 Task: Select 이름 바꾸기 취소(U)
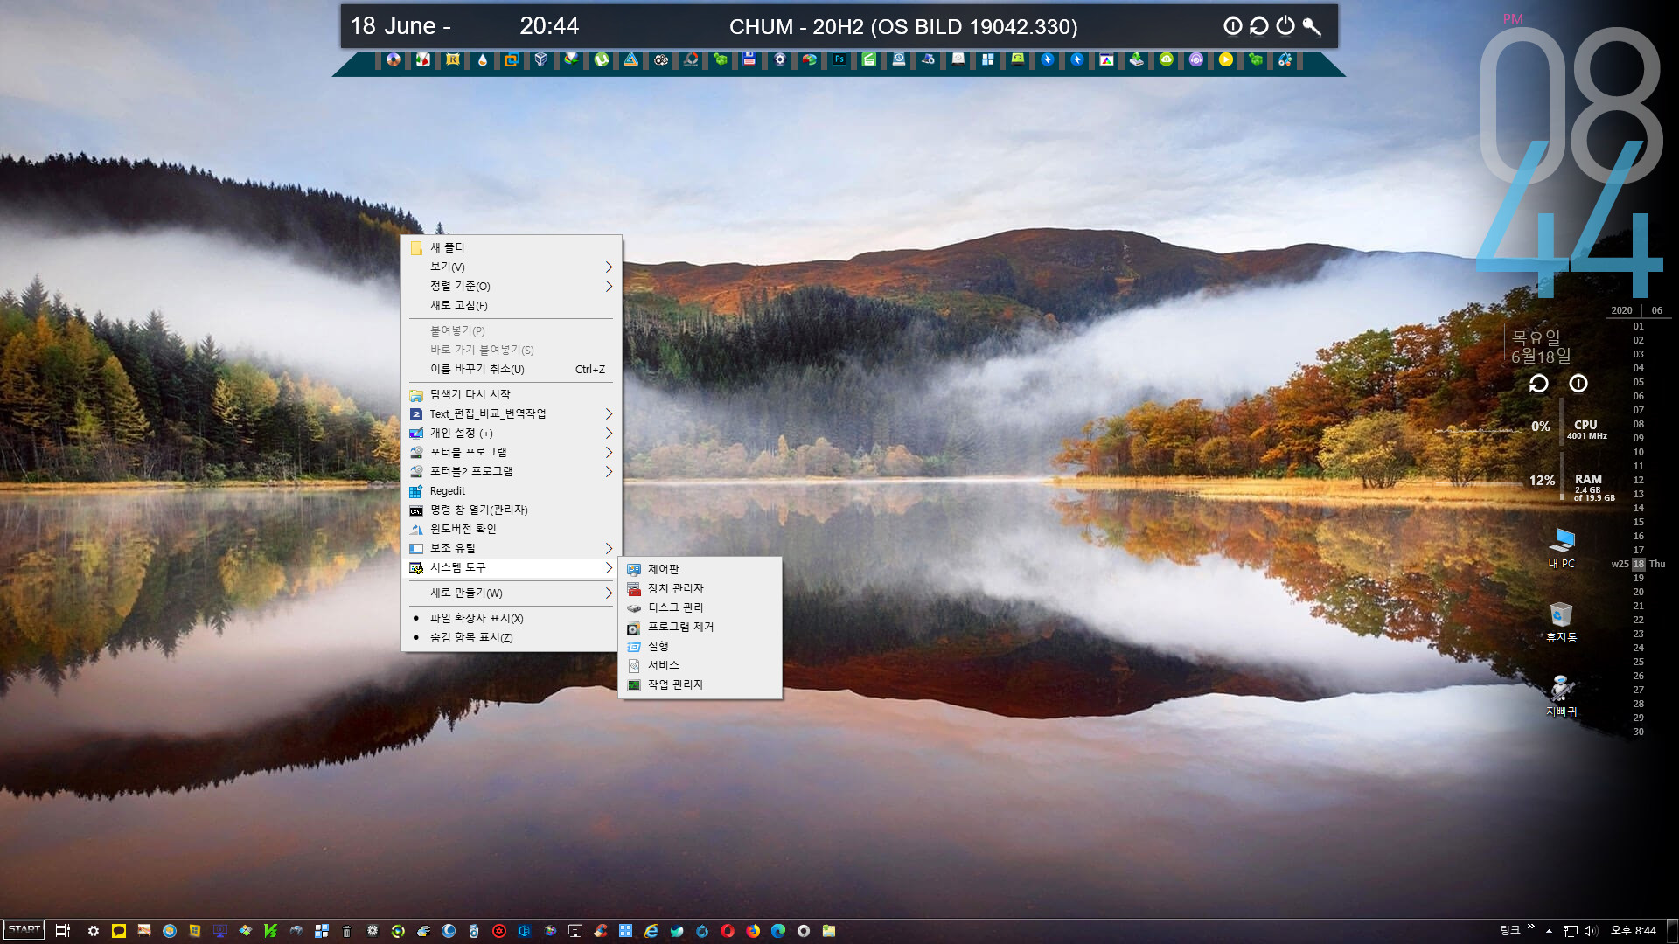coord(511,369)
